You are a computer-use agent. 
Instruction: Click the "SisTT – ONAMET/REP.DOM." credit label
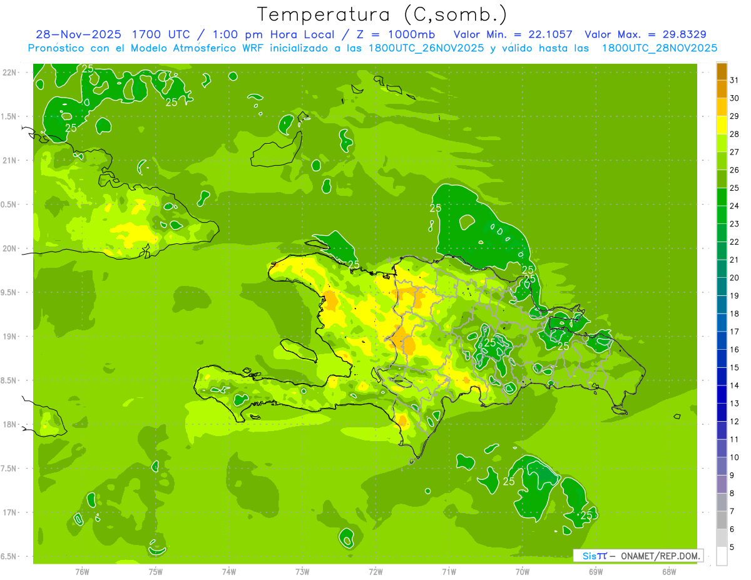637,556
